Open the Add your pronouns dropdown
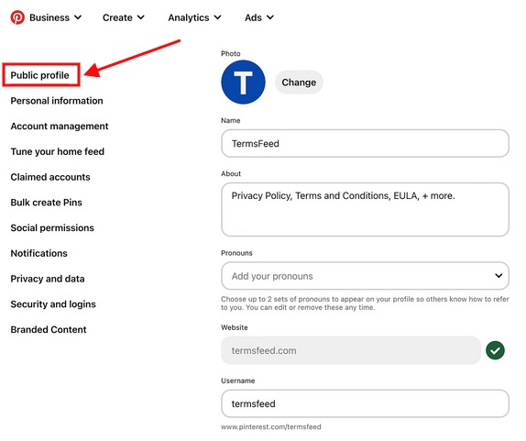Screen dimensions: 526x441 tap(365, 276)
